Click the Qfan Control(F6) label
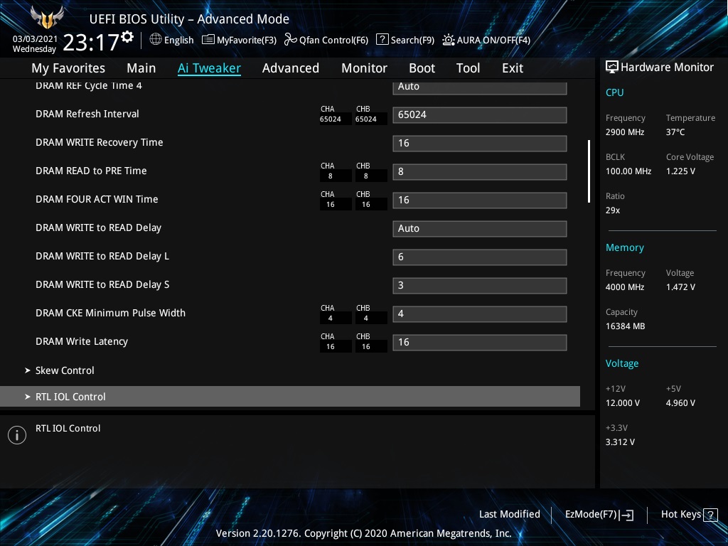This screenshot has width=728, height=546. point(333,40)
